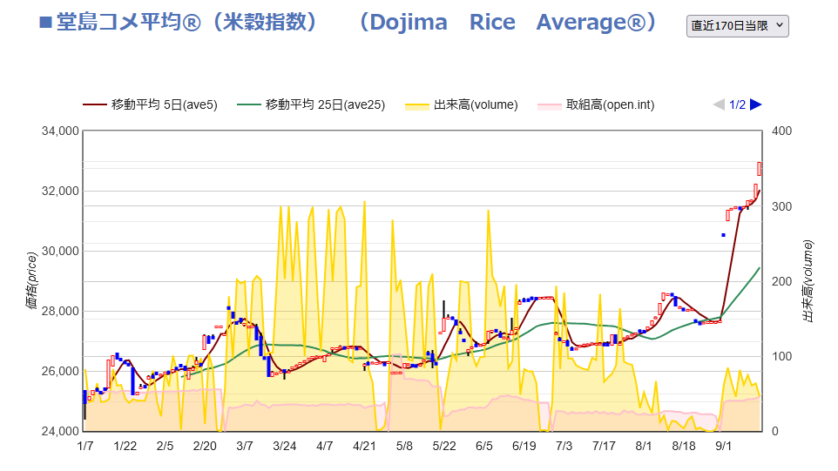This screenshot has height=471, width=838.
Task: Go to previous legend page arrow
Action: point(719,104)
